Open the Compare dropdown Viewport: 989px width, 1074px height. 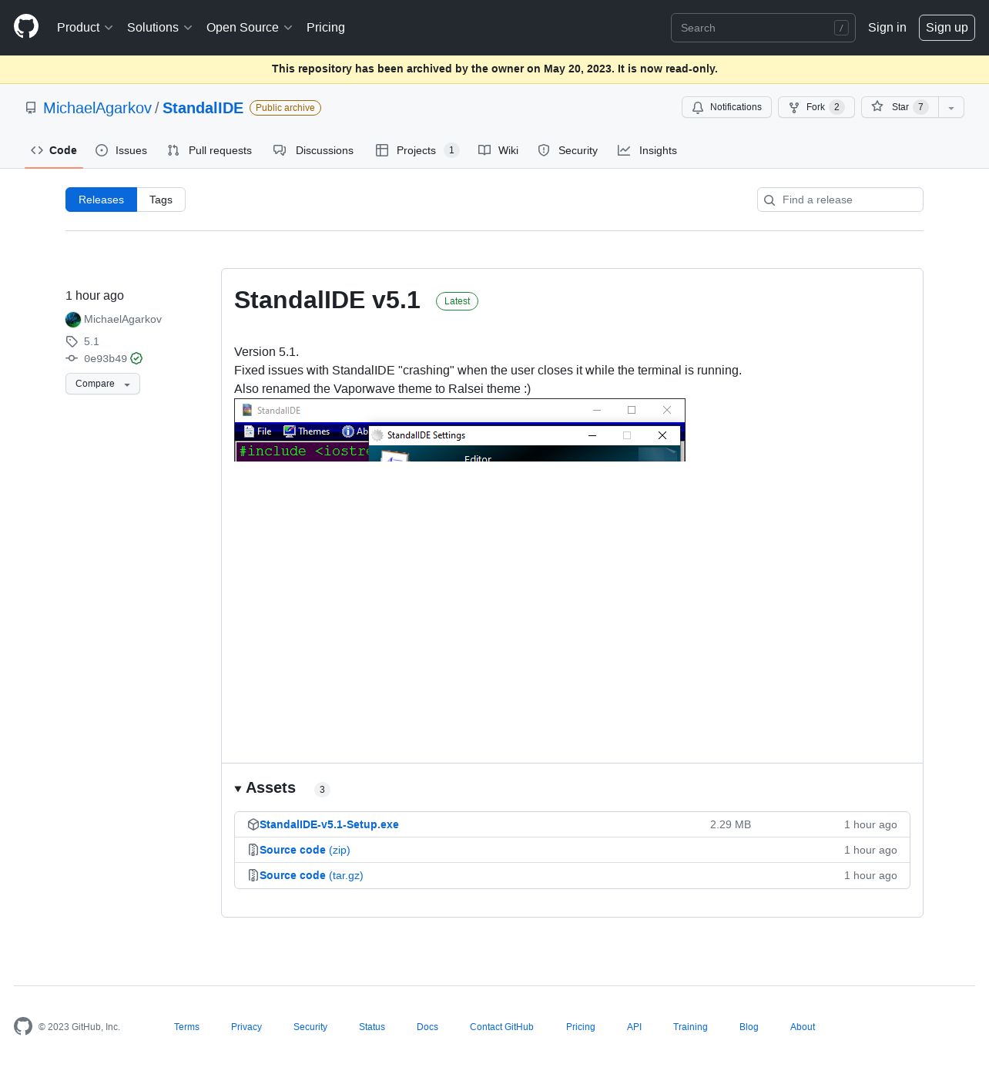(x=102, y=384)
